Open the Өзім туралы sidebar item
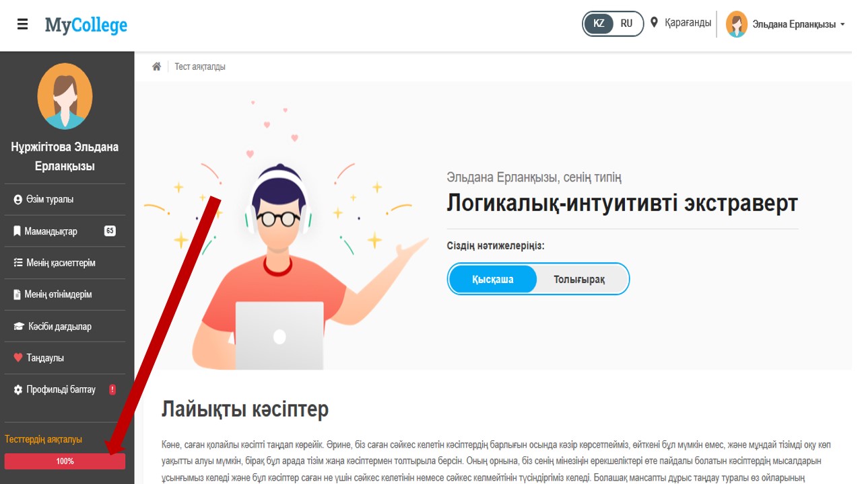 [65, 200]
